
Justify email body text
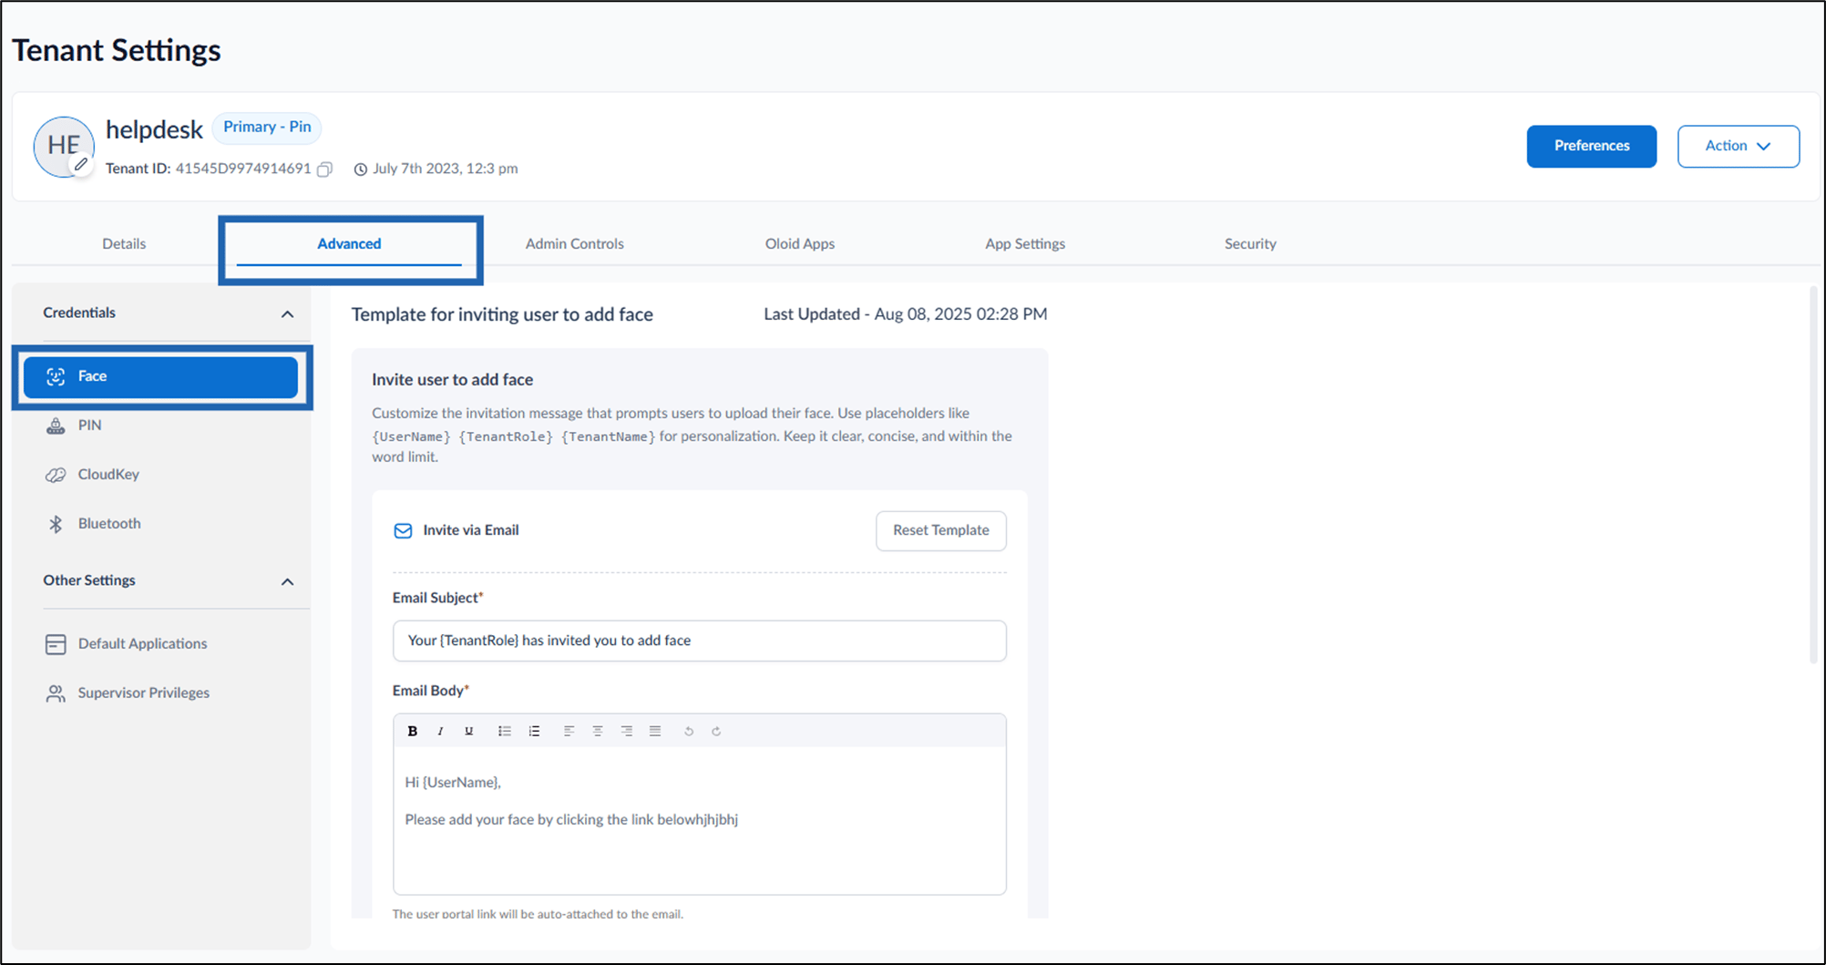click(x=655, y=731)
